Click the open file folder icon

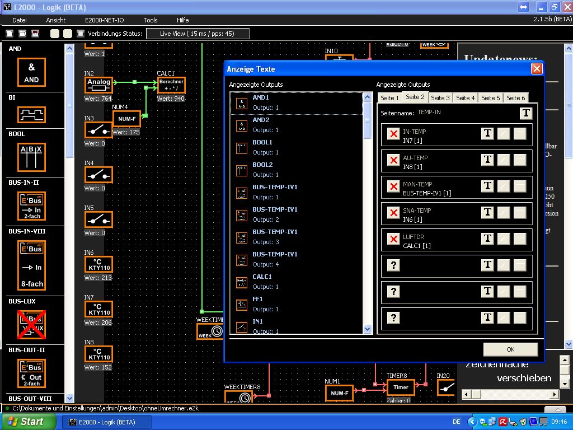point(22,34)
